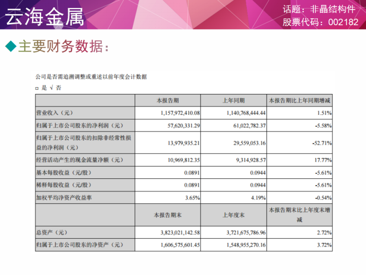The width and height of the screenshot is (366, 275).
Task: Click the value 3,721,675,786.96
Action: pos(246,233)
